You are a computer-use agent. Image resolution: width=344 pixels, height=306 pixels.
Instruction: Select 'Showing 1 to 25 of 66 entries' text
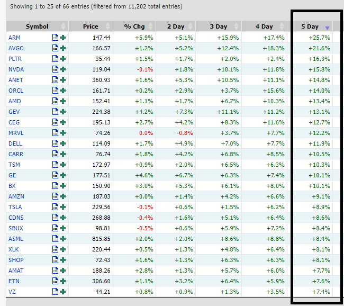[x=50, y=6]
